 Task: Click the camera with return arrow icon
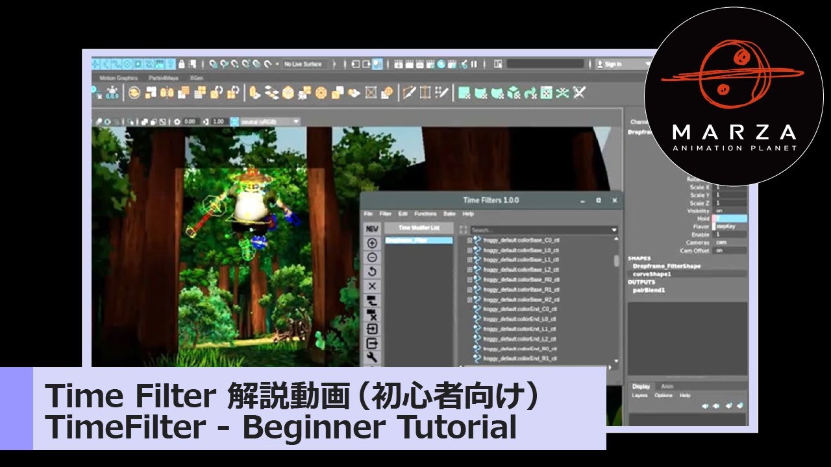coord(372,300)
